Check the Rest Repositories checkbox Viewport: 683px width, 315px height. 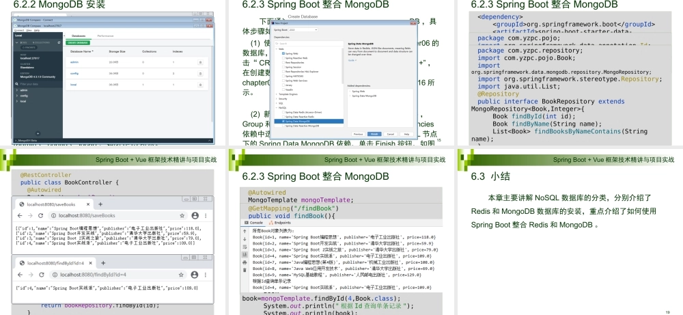[283, 62]
